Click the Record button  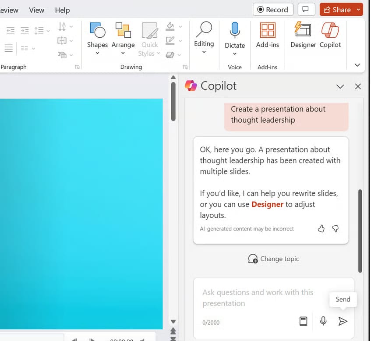[x=273, y=10]
